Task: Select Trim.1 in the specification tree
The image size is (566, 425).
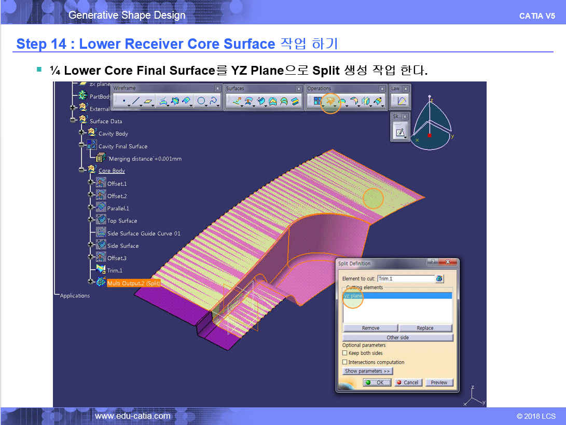Action: pos(115,270)
